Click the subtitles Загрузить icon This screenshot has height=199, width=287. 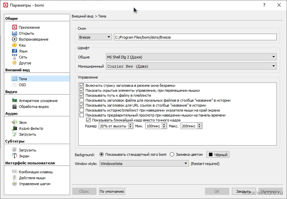point(15,150)
